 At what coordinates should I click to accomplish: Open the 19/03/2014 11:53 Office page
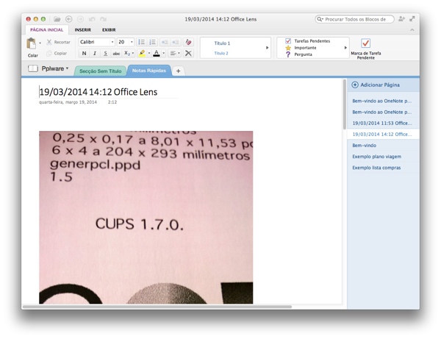(383, 123)
